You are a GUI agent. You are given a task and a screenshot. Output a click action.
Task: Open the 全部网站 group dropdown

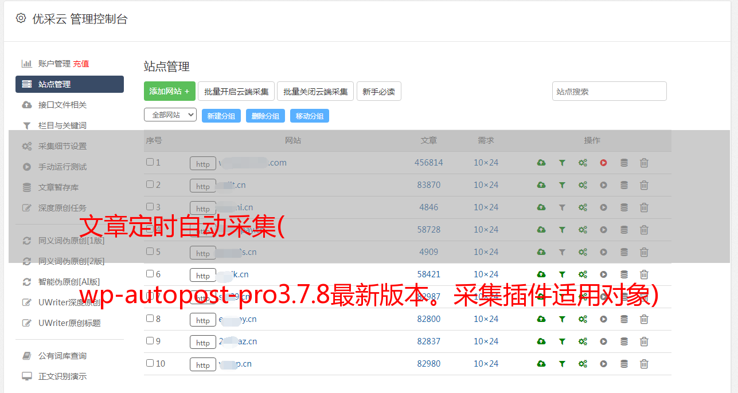pyautogui.click(x=170, y=115)
